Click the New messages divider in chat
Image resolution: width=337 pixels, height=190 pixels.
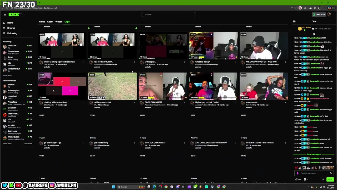314,154
